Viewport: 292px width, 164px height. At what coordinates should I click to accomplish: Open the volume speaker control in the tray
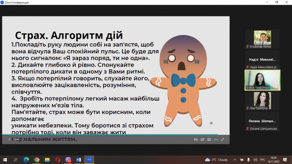point(255,160)
